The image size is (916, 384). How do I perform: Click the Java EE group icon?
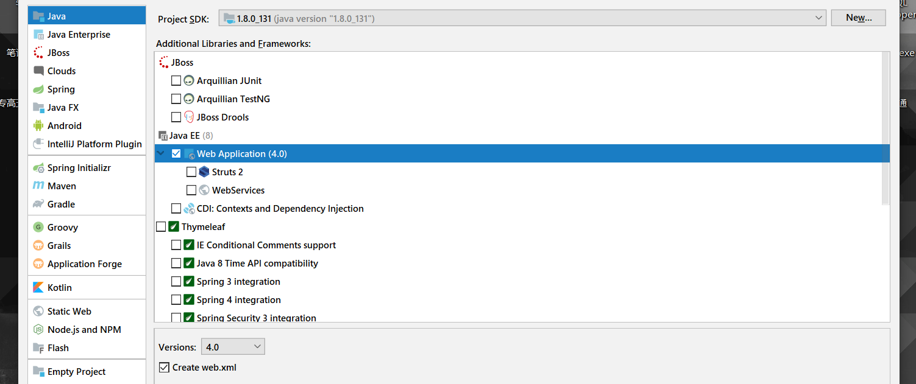pos(162,136)
